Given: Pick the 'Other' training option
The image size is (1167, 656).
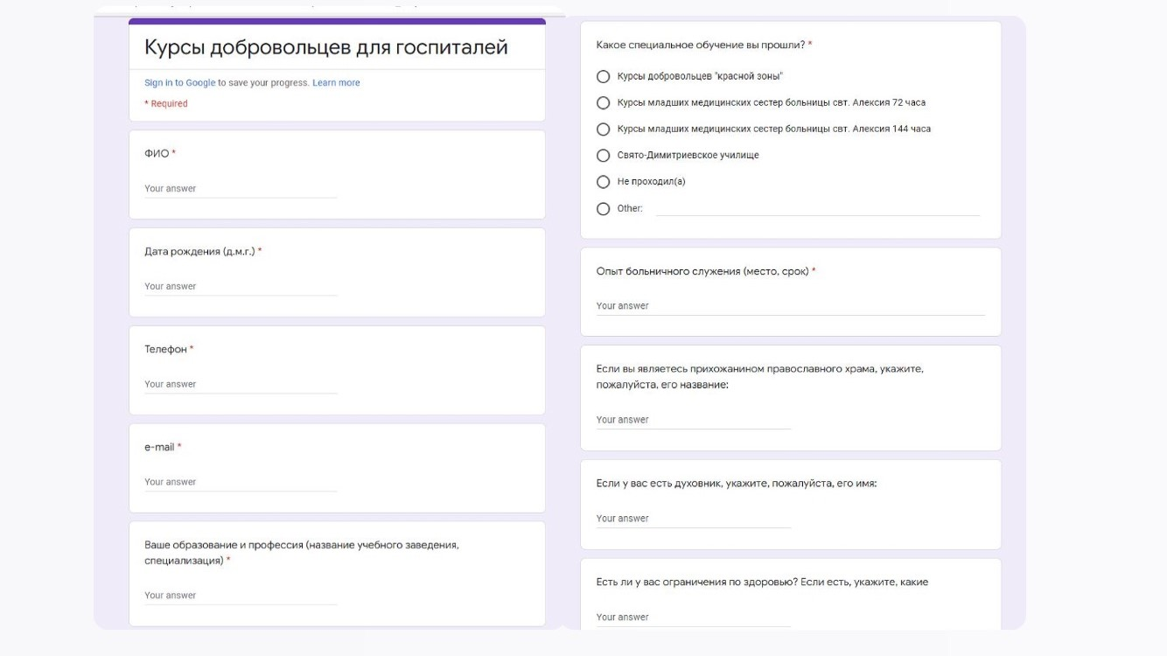Looking at the screenshot, I should coord(603,208).
